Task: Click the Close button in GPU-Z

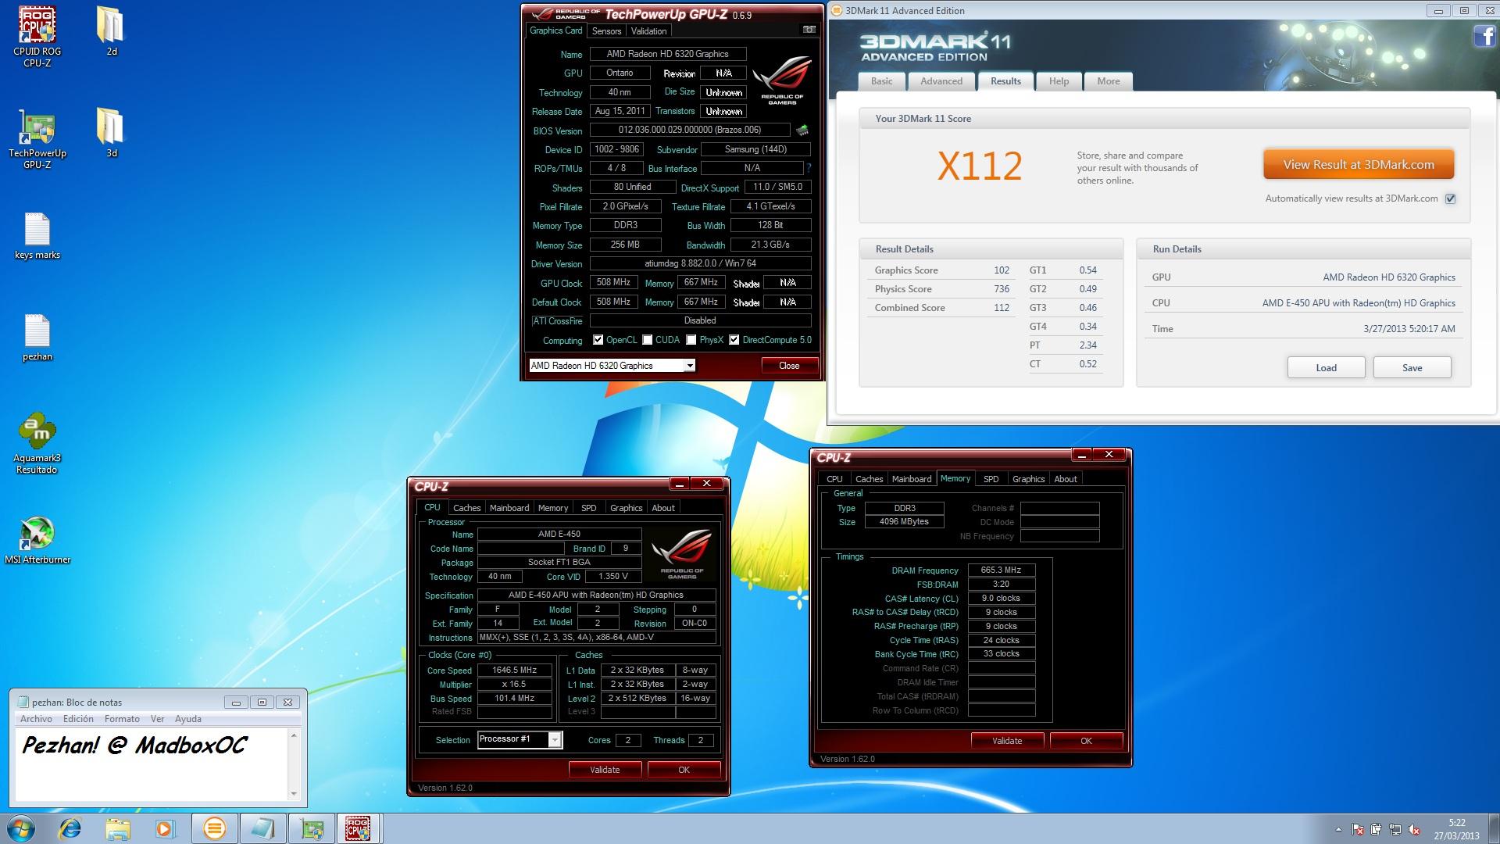Action: pyautogui.click(x=789, y=366)
